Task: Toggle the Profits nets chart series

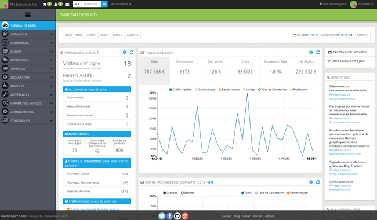Action: click(x=299, y=90)
